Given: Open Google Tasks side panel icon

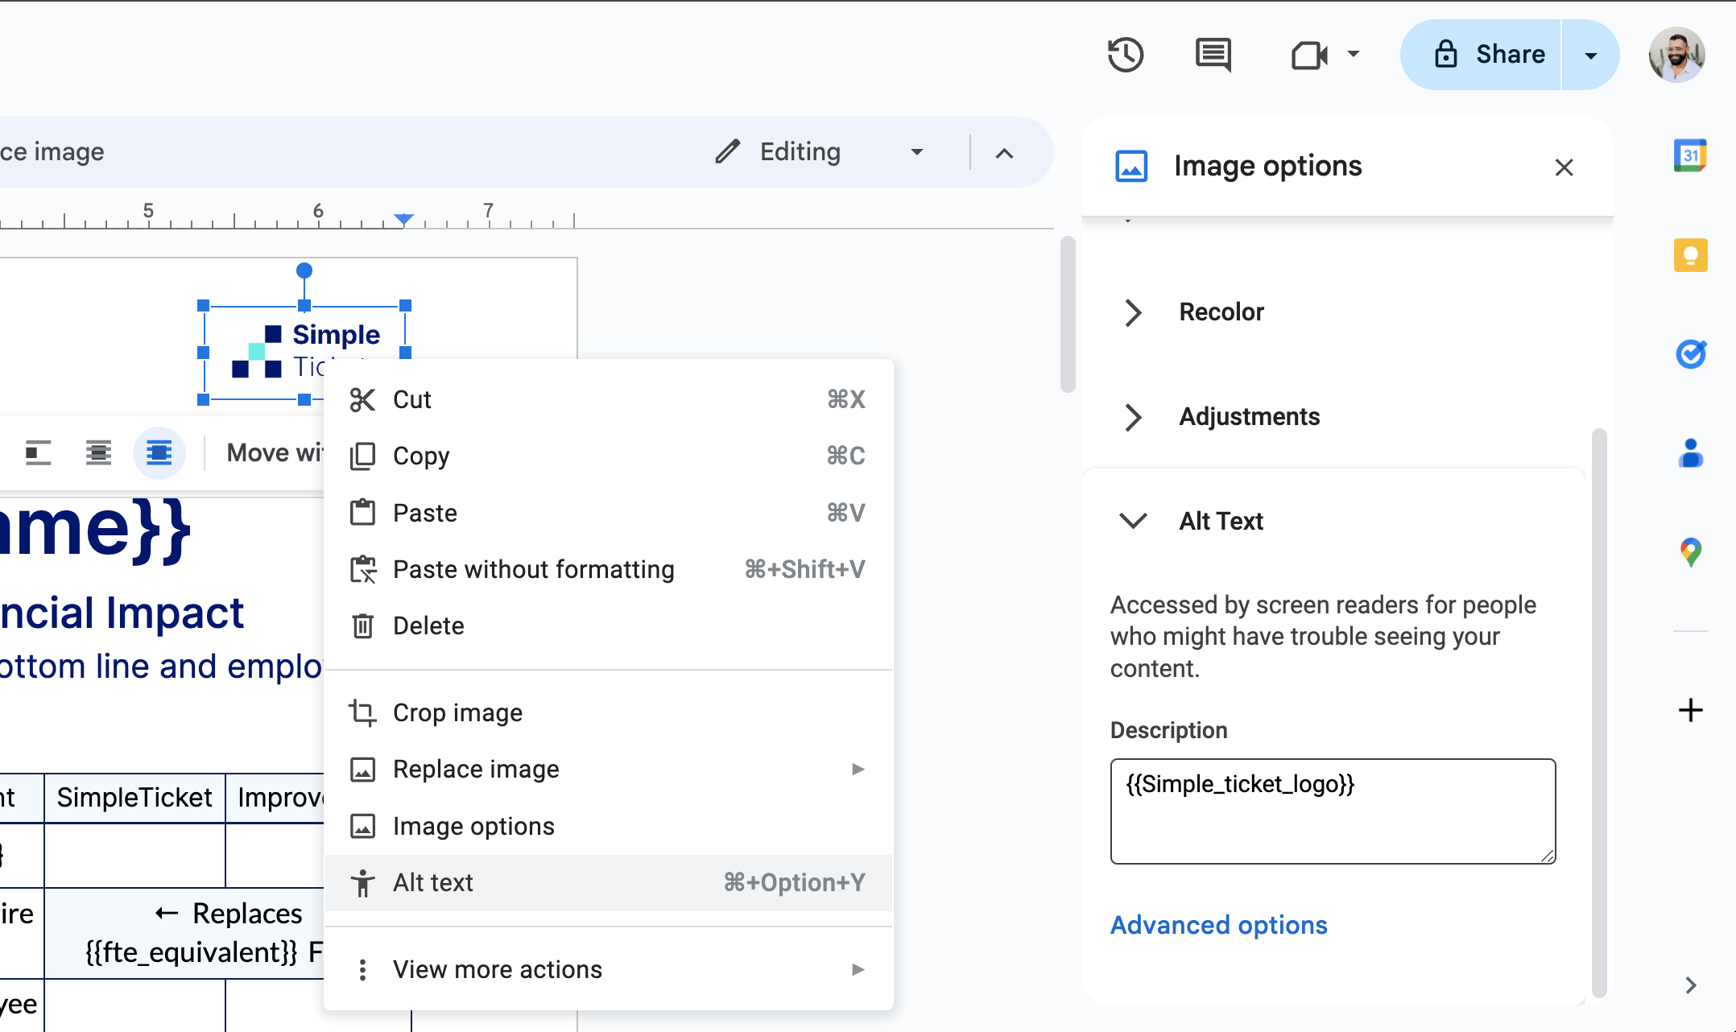Looking at the screenshot, I should pyautogui.click(x=1690, y=354).
